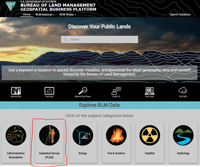Open the Contact Us icon
This screenshot has width=200, height=167.
click(x=116, y=91)
